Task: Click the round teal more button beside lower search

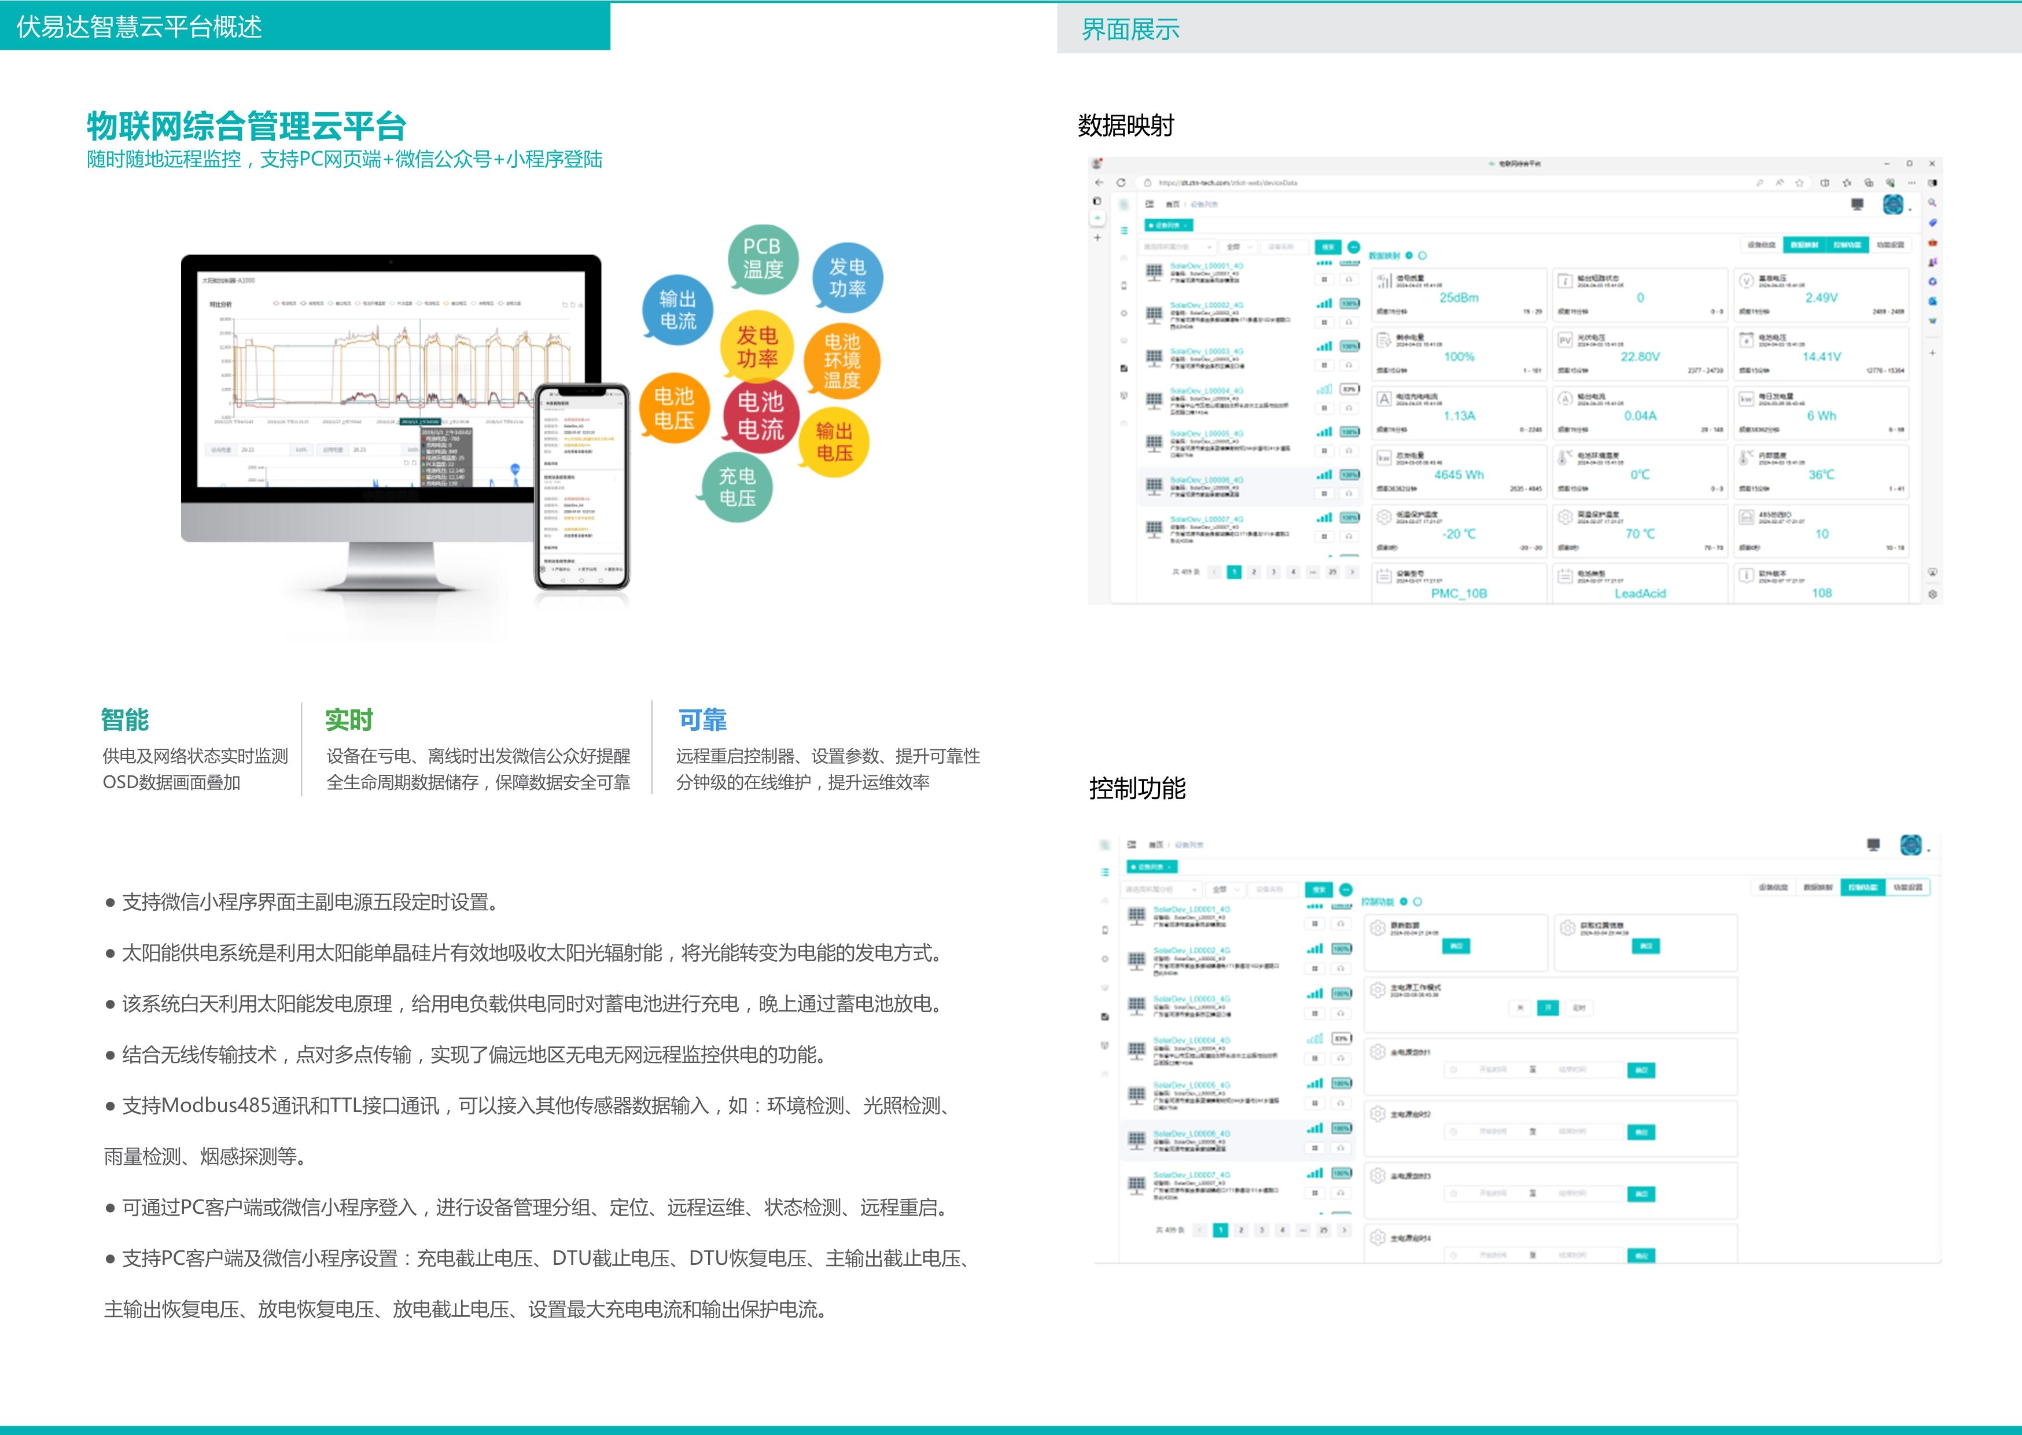Action: click(x=1345, y=890)
